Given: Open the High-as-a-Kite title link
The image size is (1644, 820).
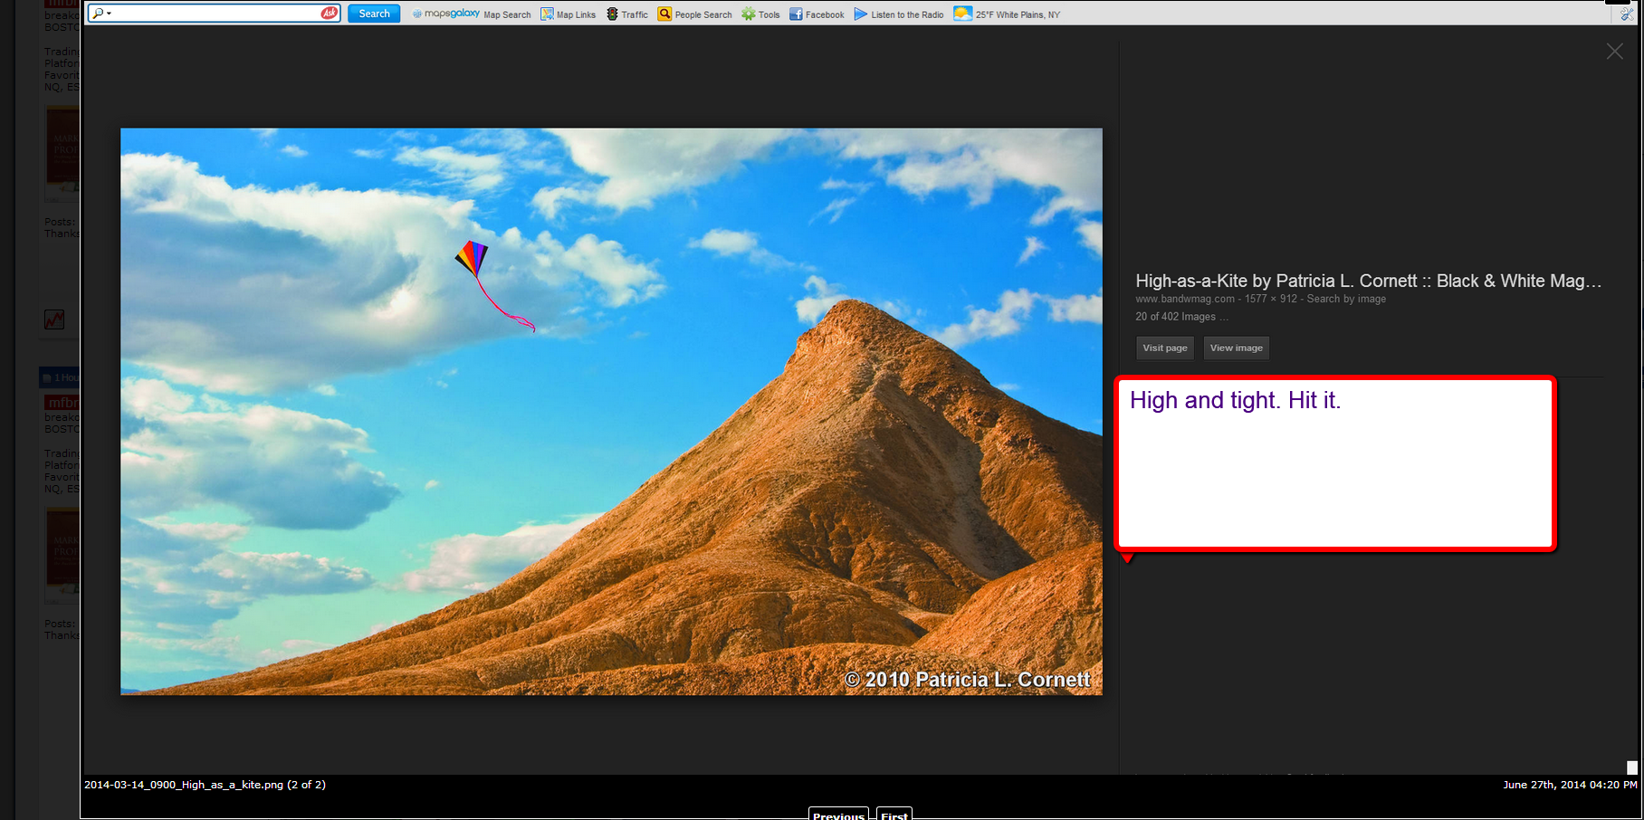Looking at the screenshot, I should click(1369, 281).
